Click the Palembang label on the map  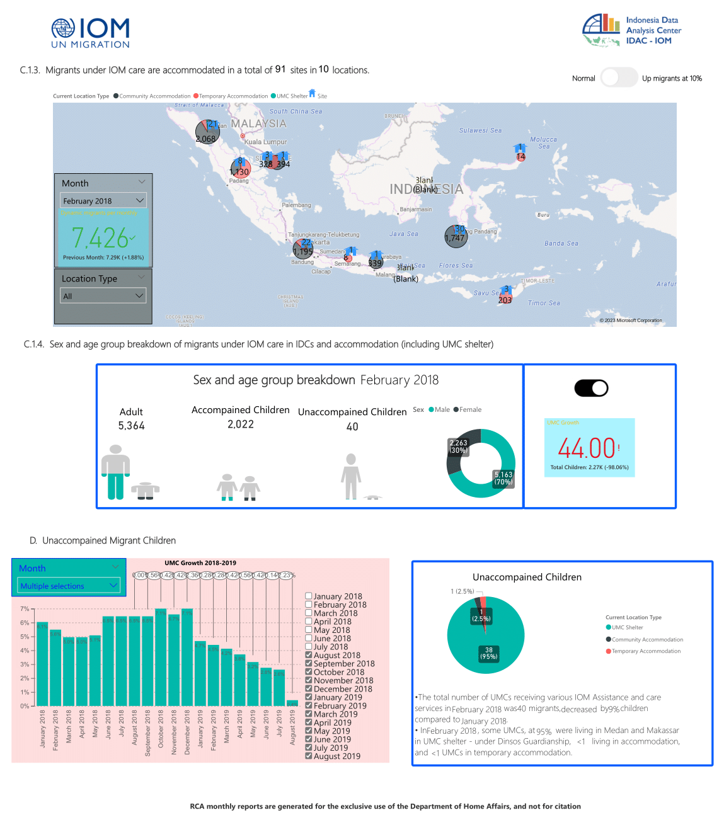click(296, 205)
